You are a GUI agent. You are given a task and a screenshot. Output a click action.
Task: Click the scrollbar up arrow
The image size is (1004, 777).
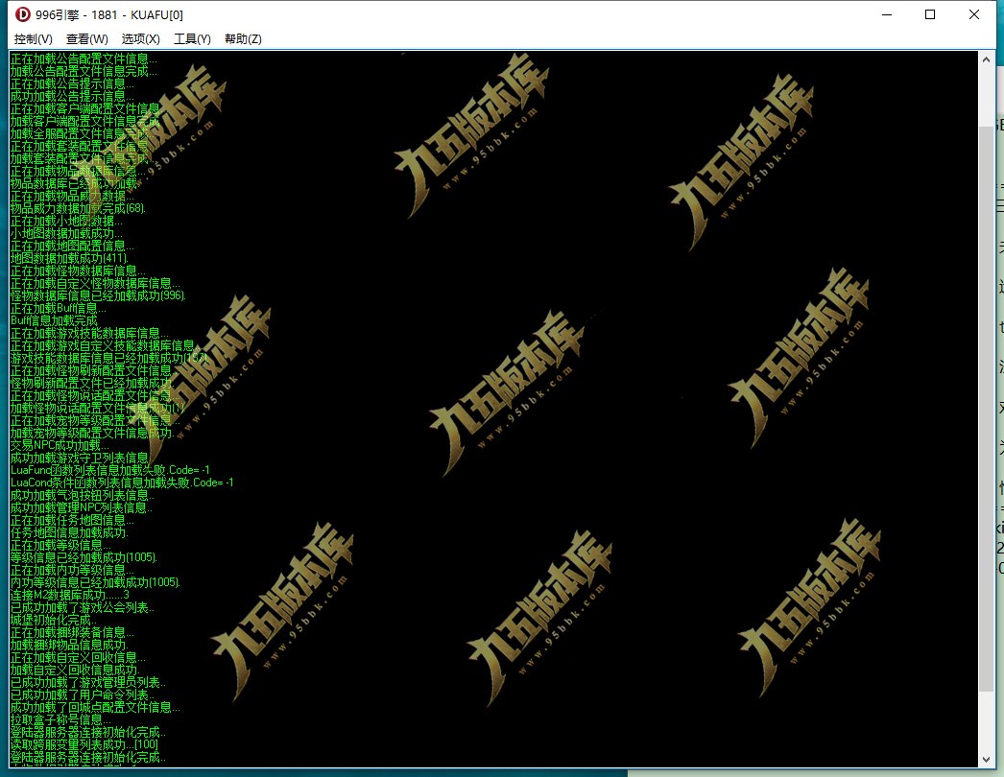click(x=986, y=59)
